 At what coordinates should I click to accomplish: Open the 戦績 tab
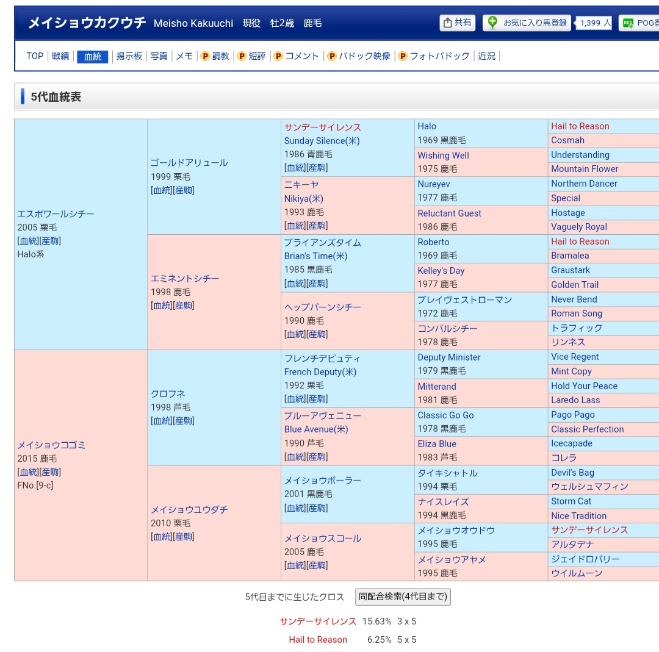(60, 56)
